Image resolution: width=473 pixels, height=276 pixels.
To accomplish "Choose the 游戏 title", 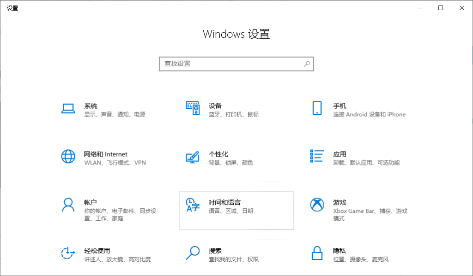I will pos(340,202).
